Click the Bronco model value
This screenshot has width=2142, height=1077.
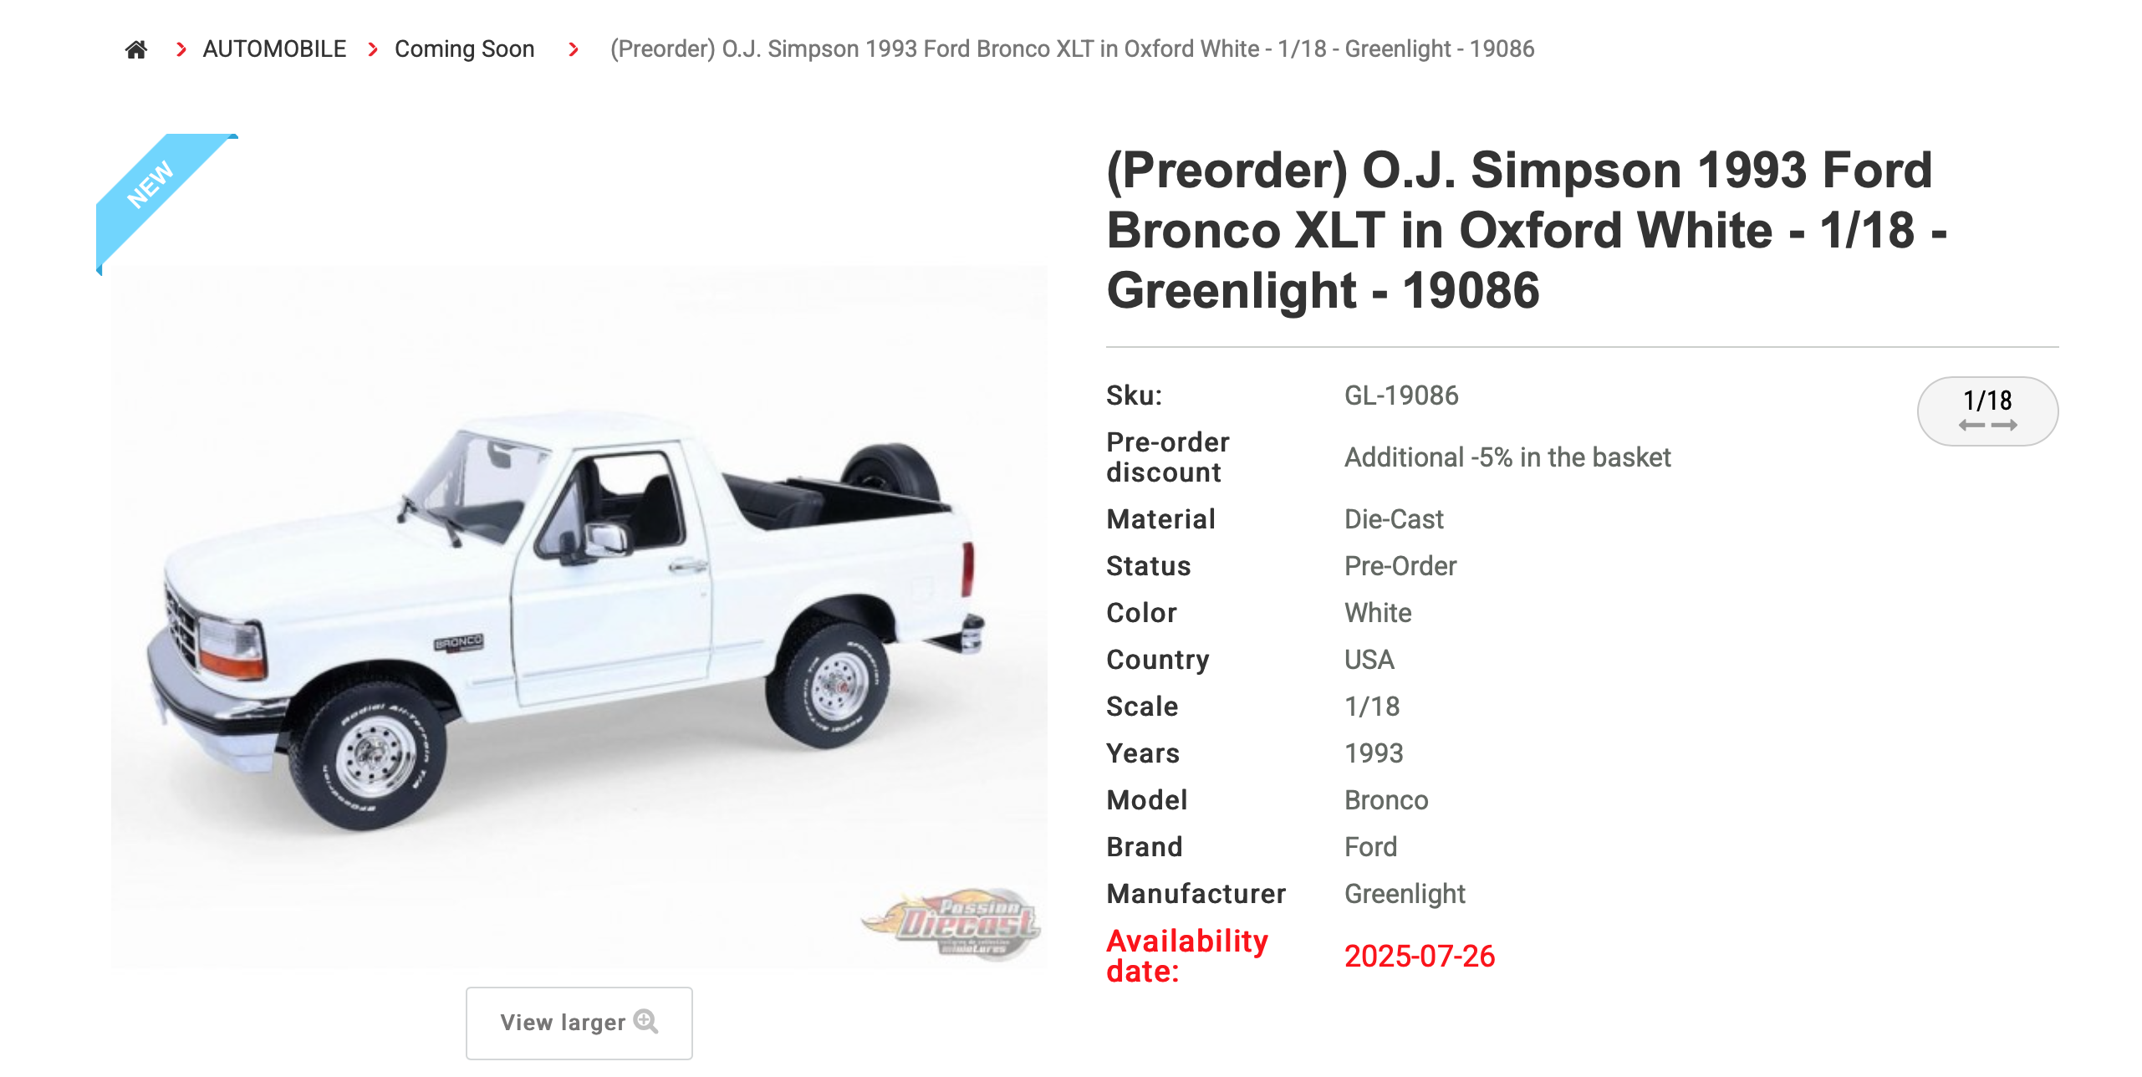(x=1385, y=800)
